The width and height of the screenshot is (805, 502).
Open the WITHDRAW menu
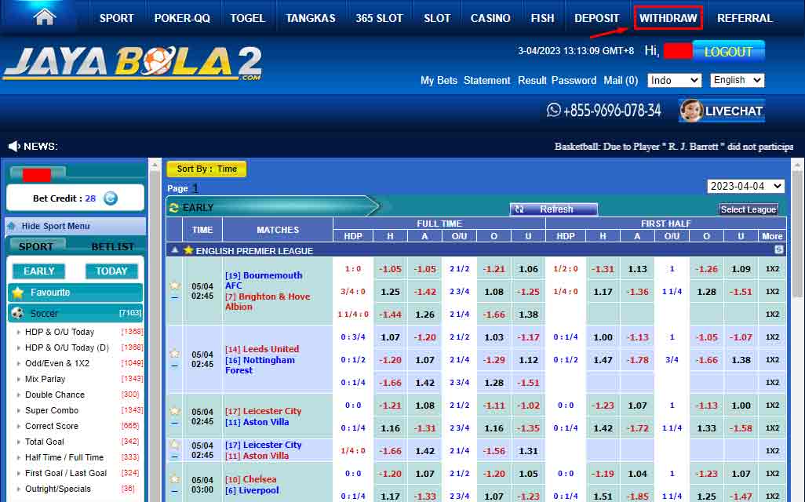click(668, 18)
